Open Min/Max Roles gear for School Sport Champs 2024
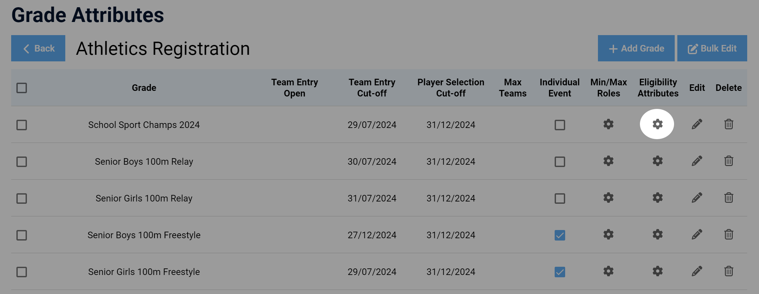Image resolution: width=759 pixels, height=294 pixels. click(608, 124)
